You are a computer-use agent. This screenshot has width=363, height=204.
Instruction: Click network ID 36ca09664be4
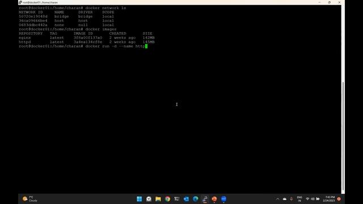33,20
